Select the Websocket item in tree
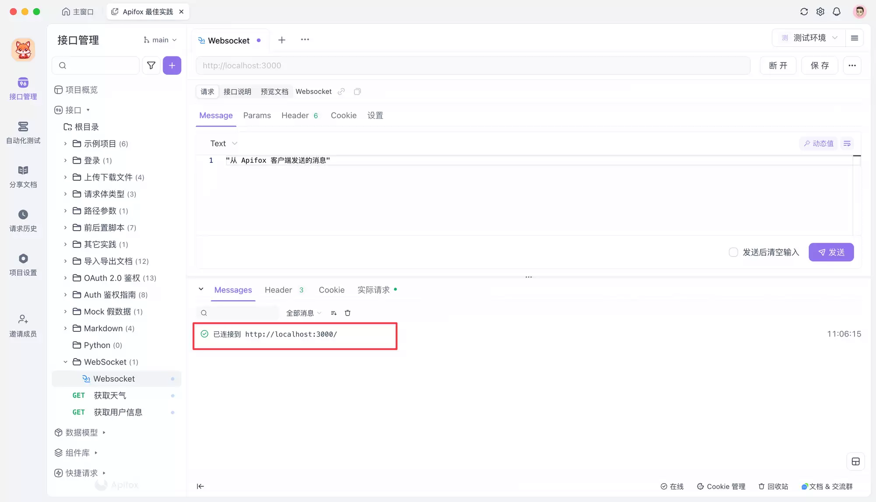This screenshot has width=876, height=502. (x=116, y=379)
